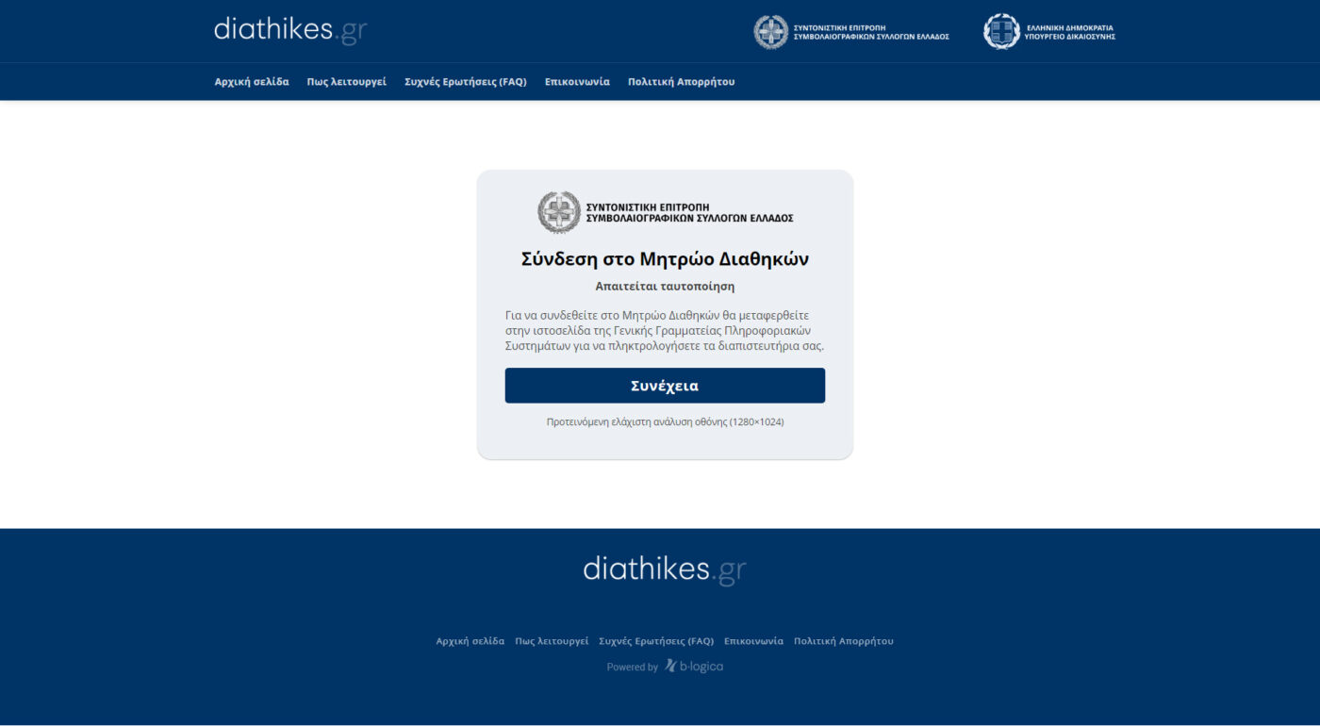
Task: Open footer Συχνές Ερωτήσεις (FAQ) link
Action: 656,641
